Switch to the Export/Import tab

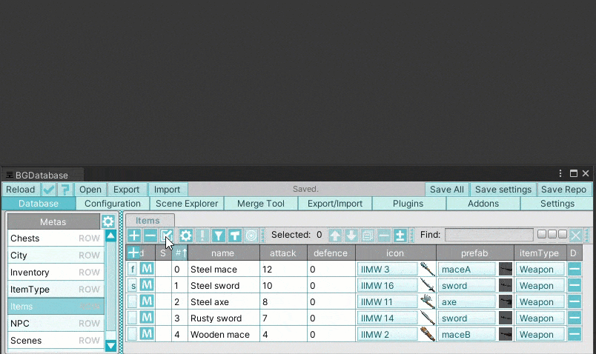click(x=335, y=204)
